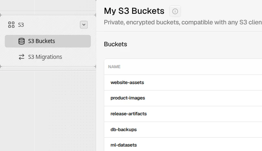Click the Private, encrypted buckets description text
The width and height of the screenshot is (262, 151).
183,22
